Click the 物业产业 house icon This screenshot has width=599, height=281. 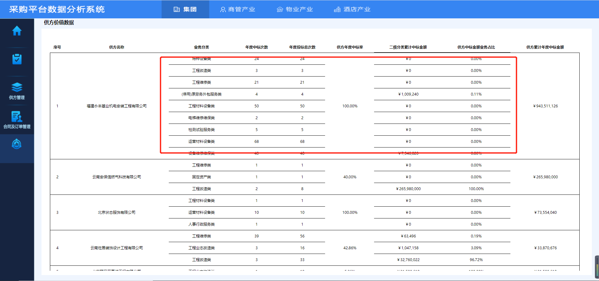click(280, 10)
